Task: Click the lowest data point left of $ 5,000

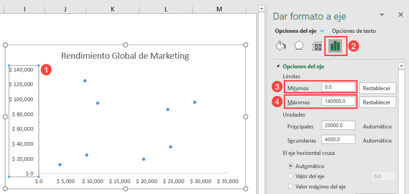Action: point(60,164)
